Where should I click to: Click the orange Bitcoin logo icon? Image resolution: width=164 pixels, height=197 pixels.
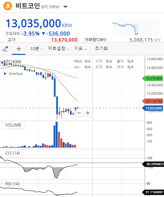point(8,6)
